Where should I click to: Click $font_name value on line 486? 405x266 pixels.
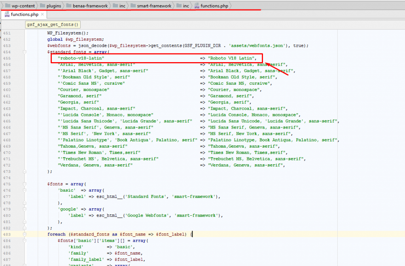(128, 253)
